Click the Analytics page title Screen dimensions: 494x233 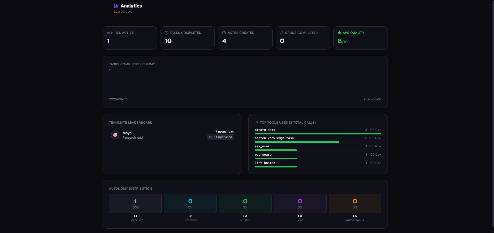pos(131,6)
